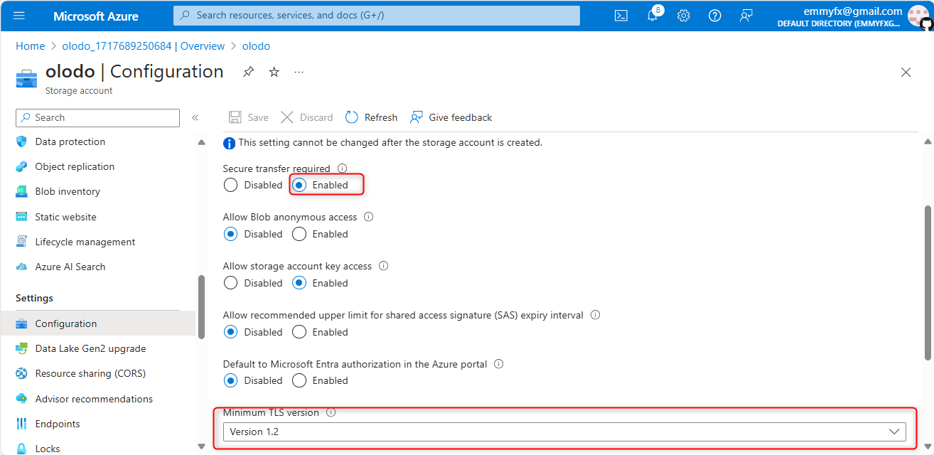Click the Endpoints icon
The width and height of the screenshot is (934, 455).
(21, 424)
